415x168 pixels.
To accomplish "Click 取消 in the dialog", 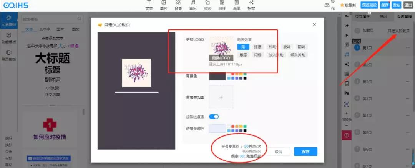I will click(278, 152).
